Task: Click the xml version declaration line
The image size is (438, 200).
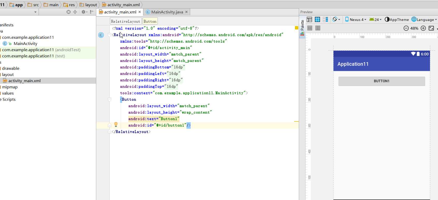Action: point(155,28)
